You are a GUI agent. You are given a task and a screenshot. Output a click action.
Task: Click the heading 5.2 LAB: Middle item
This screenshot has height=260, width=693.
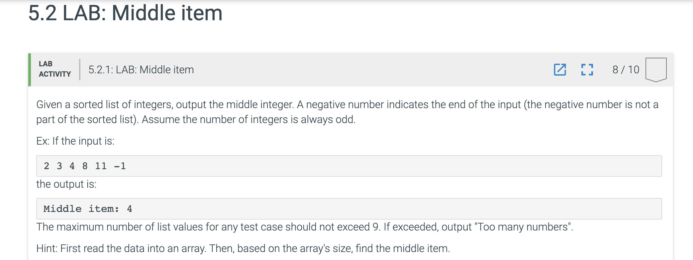coord(126,13)
